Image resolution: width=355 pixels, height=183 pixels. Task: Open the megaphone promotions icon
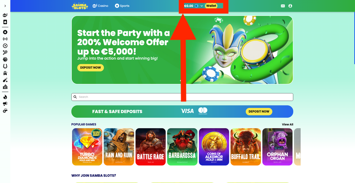tap(5, 104)
